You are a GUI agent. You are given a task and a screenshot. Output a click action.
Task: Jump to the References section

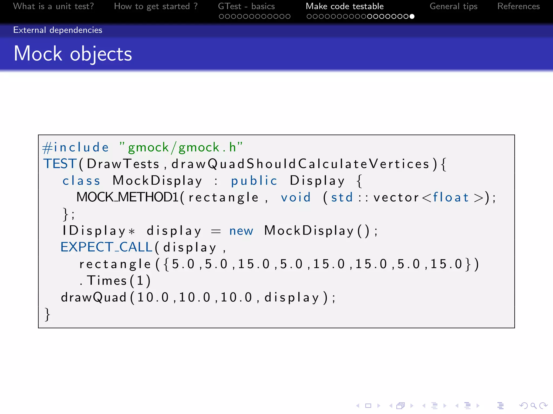(518, 6)
